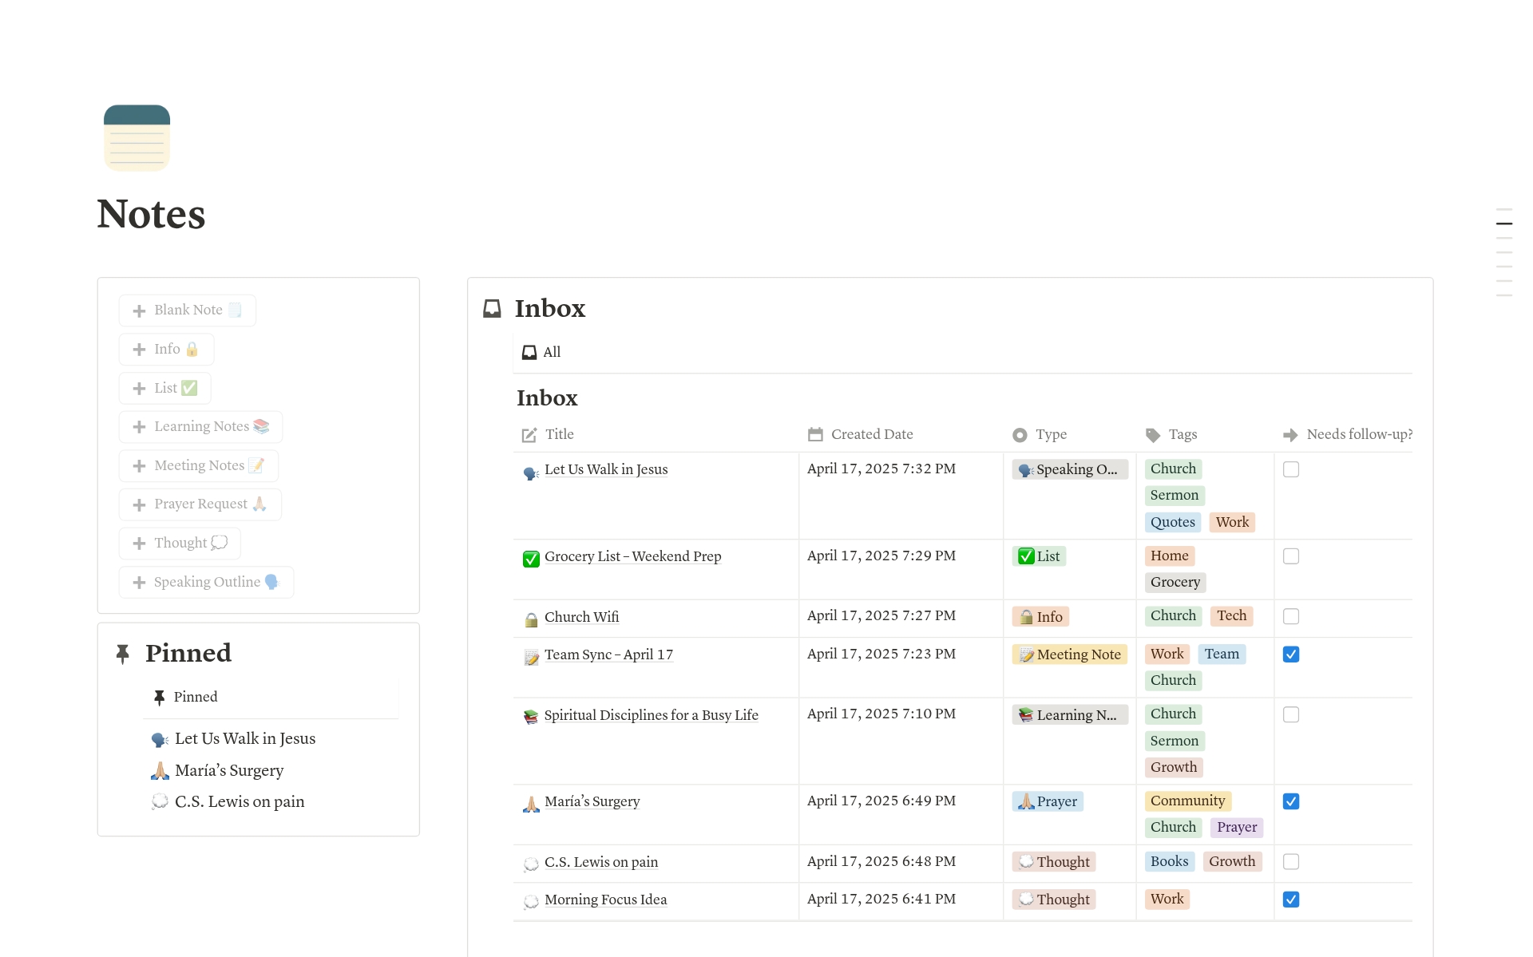Uncheck follow-up for María's Surgery
Image resolution: width=1533 pixels, height=957 pixels.
click(x=1290, y=801)
